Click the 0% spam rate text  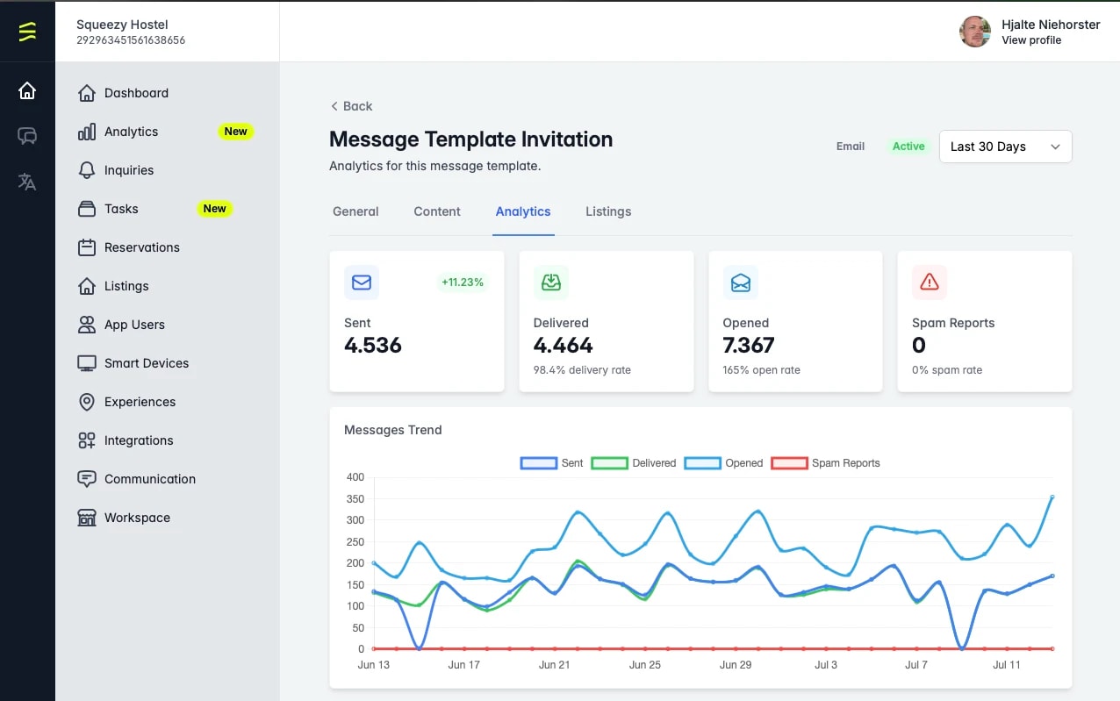tap(947, 370)
